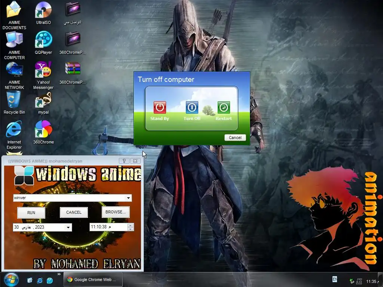Click the blue film reel quick launch icon
The width and height of the screenshot is (383, 287).
point(50,280)
